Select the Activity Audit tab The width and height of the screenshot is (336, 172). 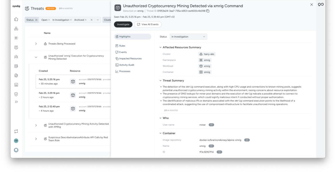(x=125, y=65)
